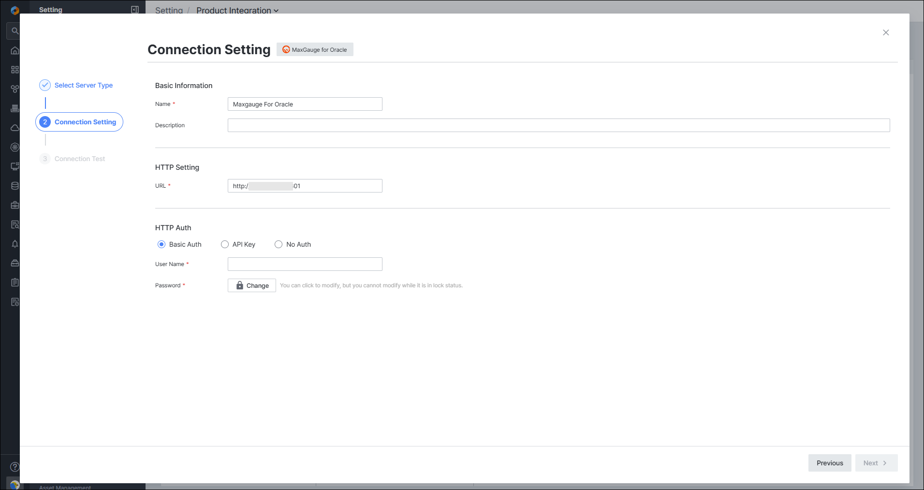
Task: Click the Previous button
Action: [x=830, y=463]
